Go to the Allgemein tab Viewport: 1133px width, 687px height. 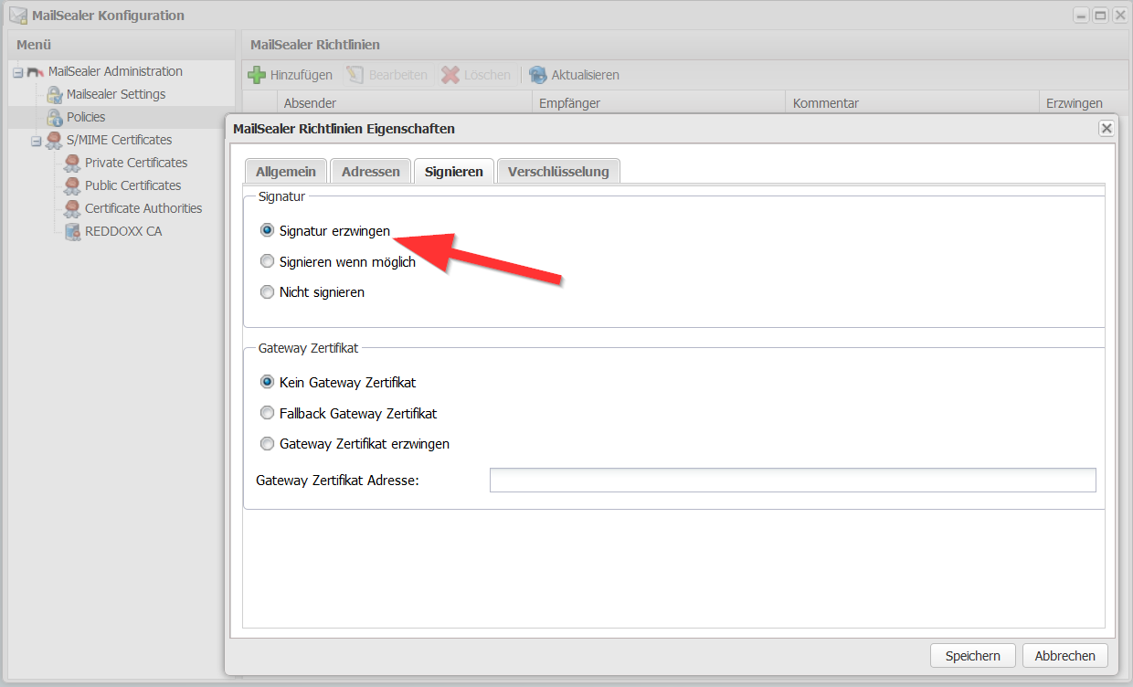tap(285, 172)
